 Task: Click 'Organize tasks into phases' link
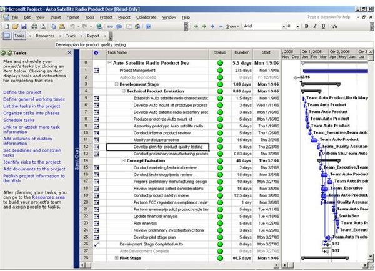pyautogui.click(x=31, y=113)
